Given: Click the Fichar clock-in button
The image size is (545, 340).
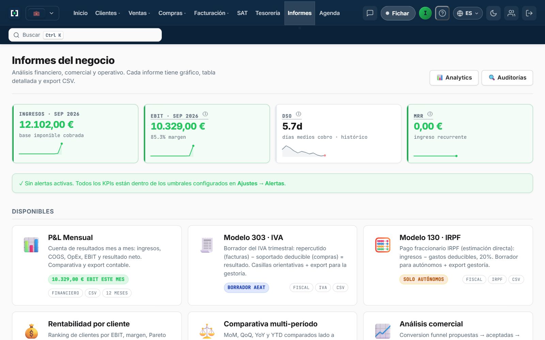Looking at the screenshot, I should tap(398, 13).
